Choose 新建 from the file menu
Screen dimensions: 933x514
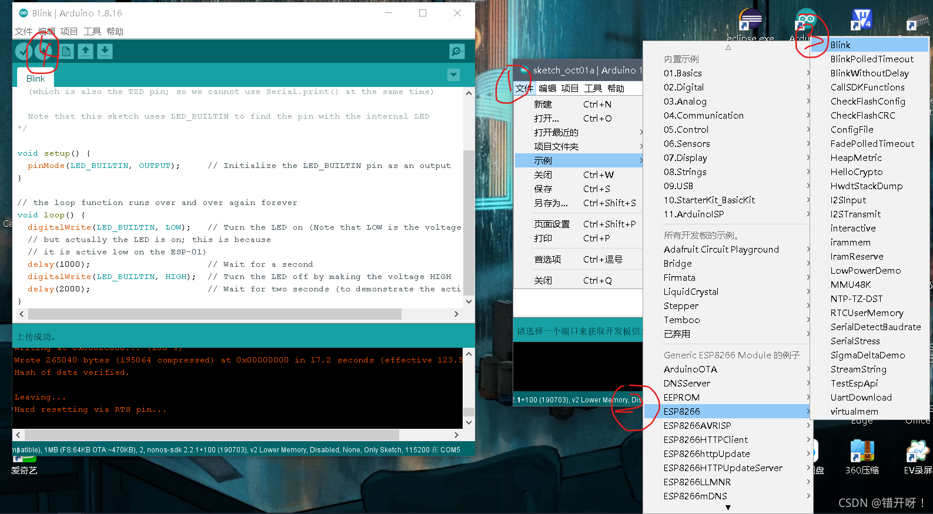(x=578, y=104)
